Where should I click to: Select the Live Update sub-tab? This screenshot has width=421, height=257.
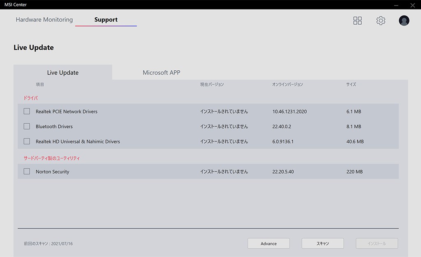pyautogui.click(x=62, y=73)
